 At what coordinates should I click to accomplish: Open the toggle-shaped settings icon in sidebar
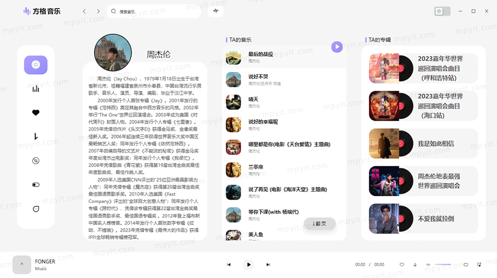(36, 185)
